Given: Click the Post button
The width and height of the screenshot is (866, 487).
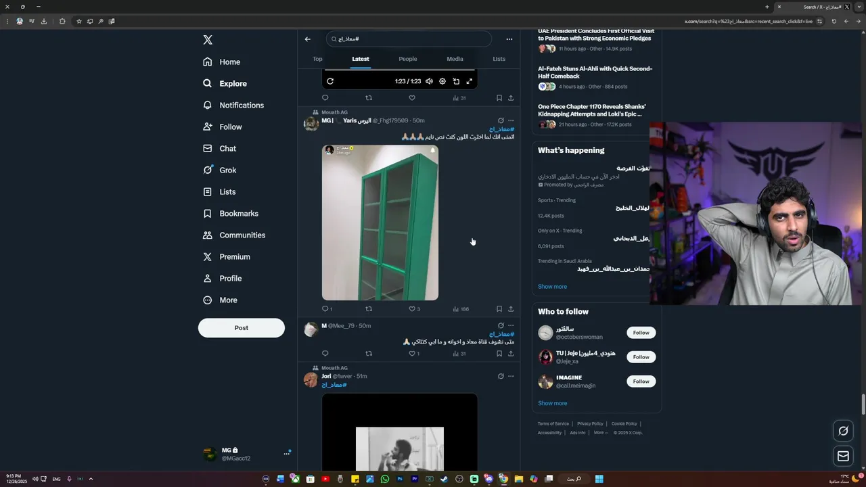Looking at the screenshot, I should click(x=242, y=328).
